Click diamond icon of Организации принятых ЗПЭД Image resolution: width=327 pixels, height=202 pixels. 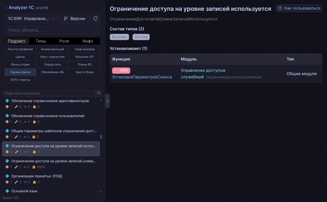click(x=7, y=176)
